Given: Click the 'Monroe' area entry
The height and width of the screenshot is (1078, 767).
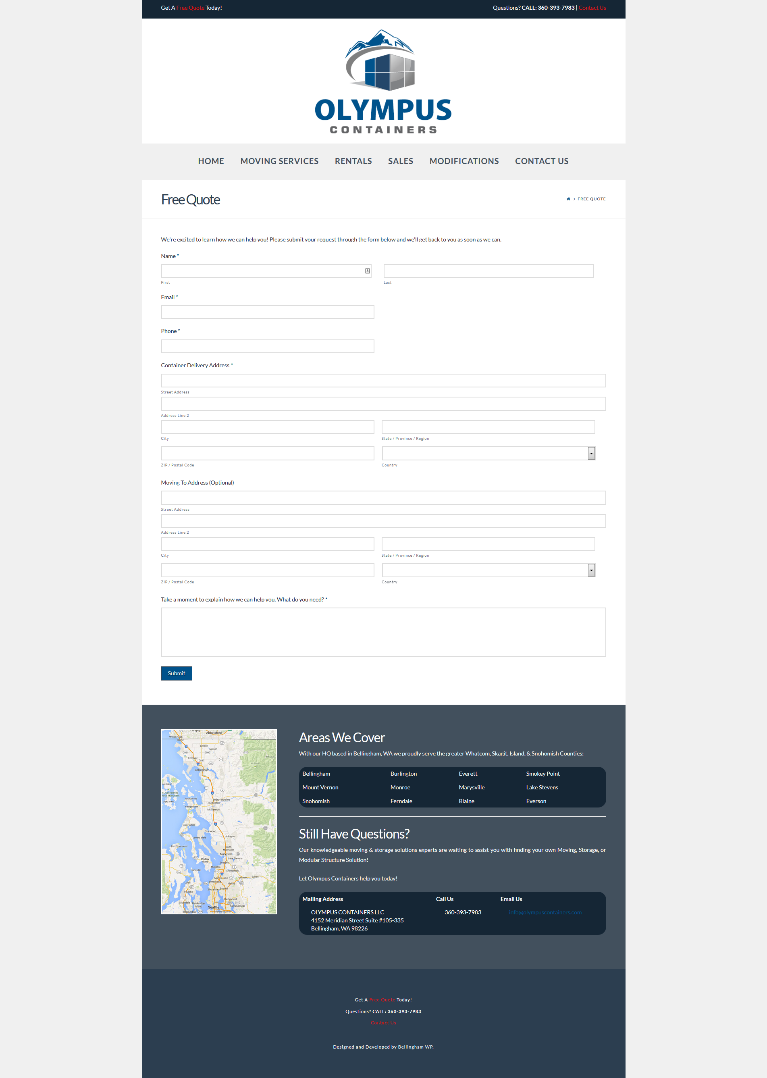Looking at the screenshot, I should click(x=400, y=787).
